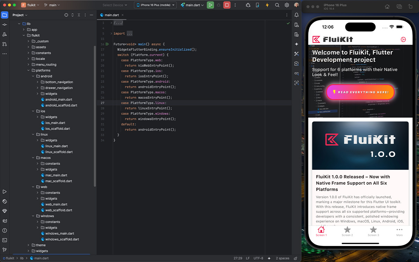The image size is (419, 262).
Task: Open Search Everywhere magnifier
Action: tap(277, 5)
